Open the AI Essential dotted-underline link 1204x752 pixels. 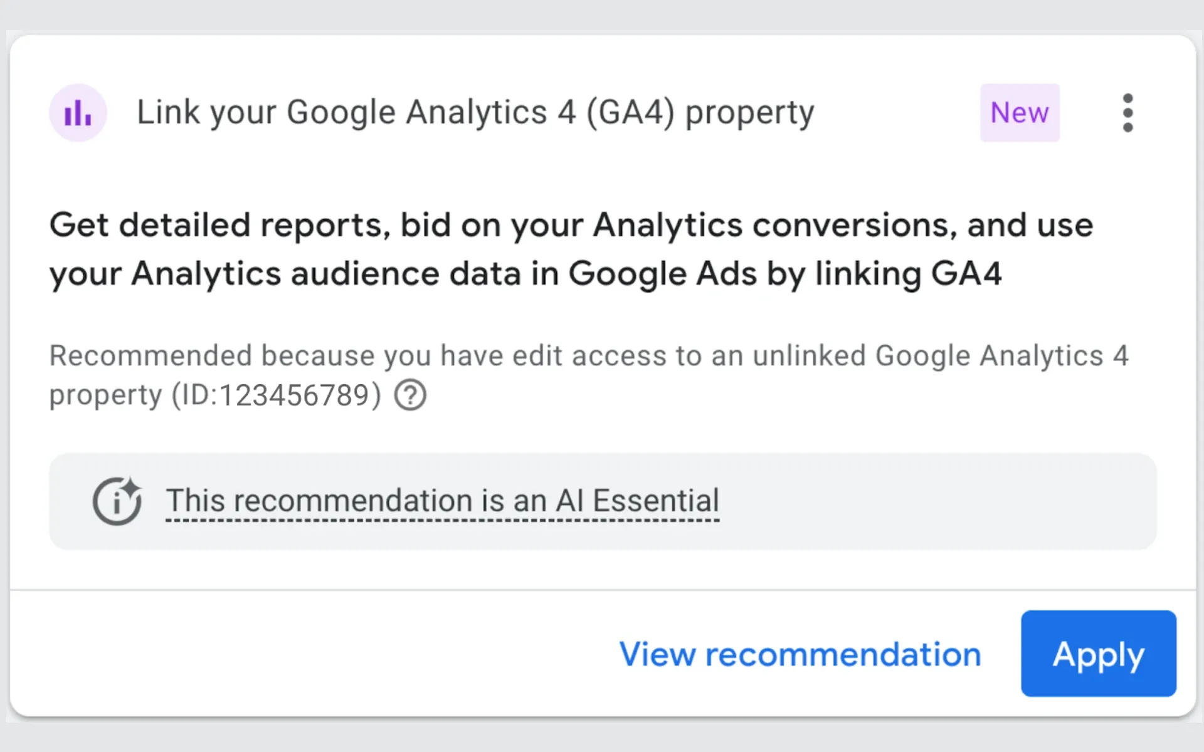442,501
